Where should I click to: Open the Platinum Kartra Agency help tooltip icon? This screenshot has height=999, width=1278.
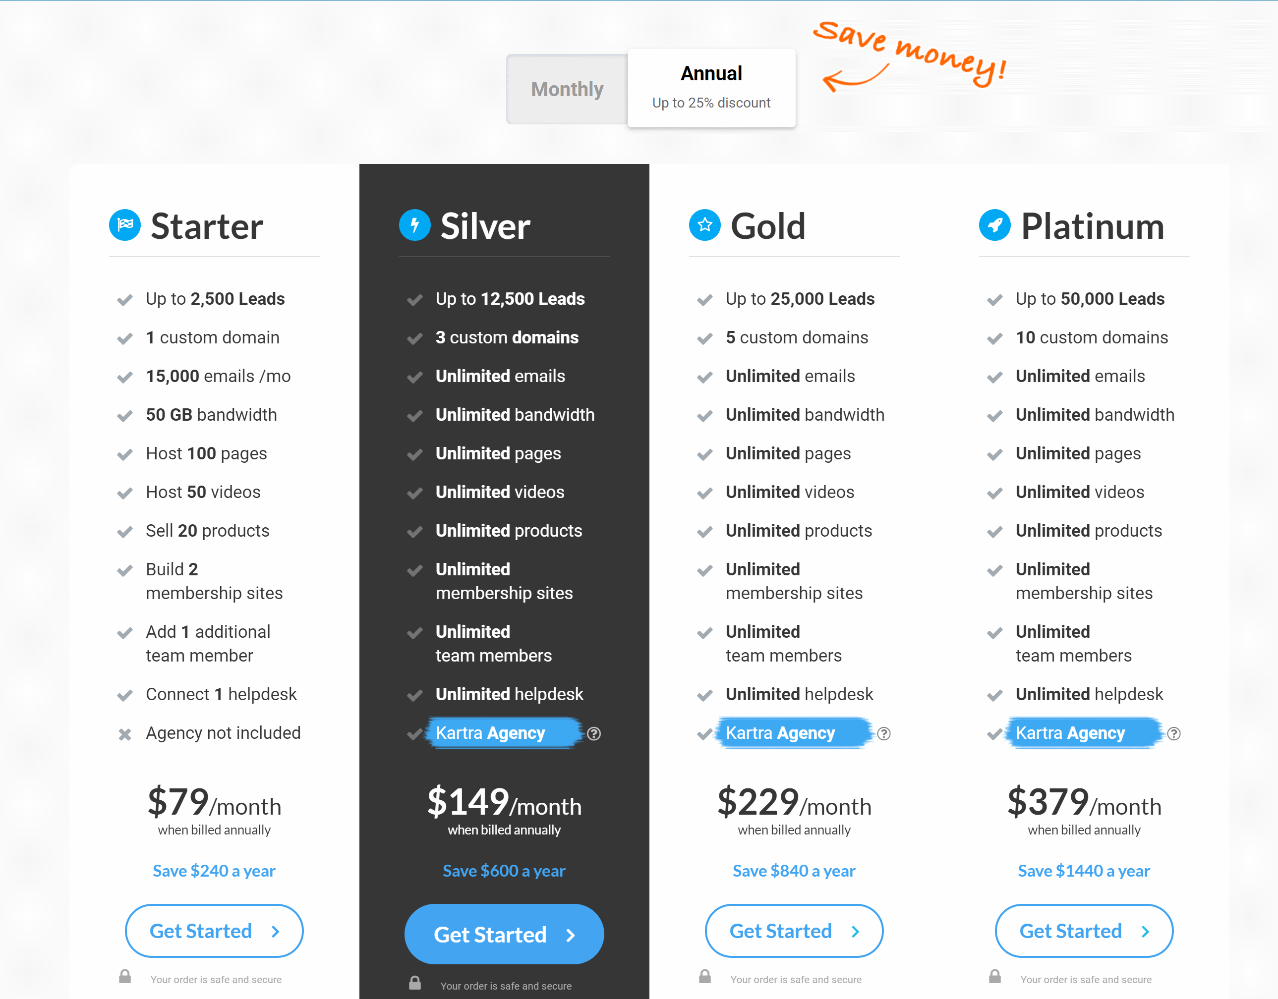point(1174,733)
